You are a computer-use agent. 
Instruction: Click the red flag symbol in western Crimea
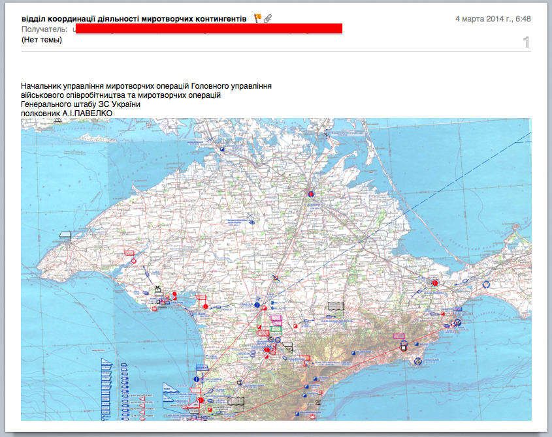(x=129, y=252)
